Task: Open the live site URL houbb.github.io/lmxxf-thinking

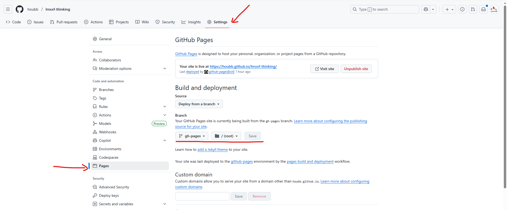Action: tap(243, 66)
